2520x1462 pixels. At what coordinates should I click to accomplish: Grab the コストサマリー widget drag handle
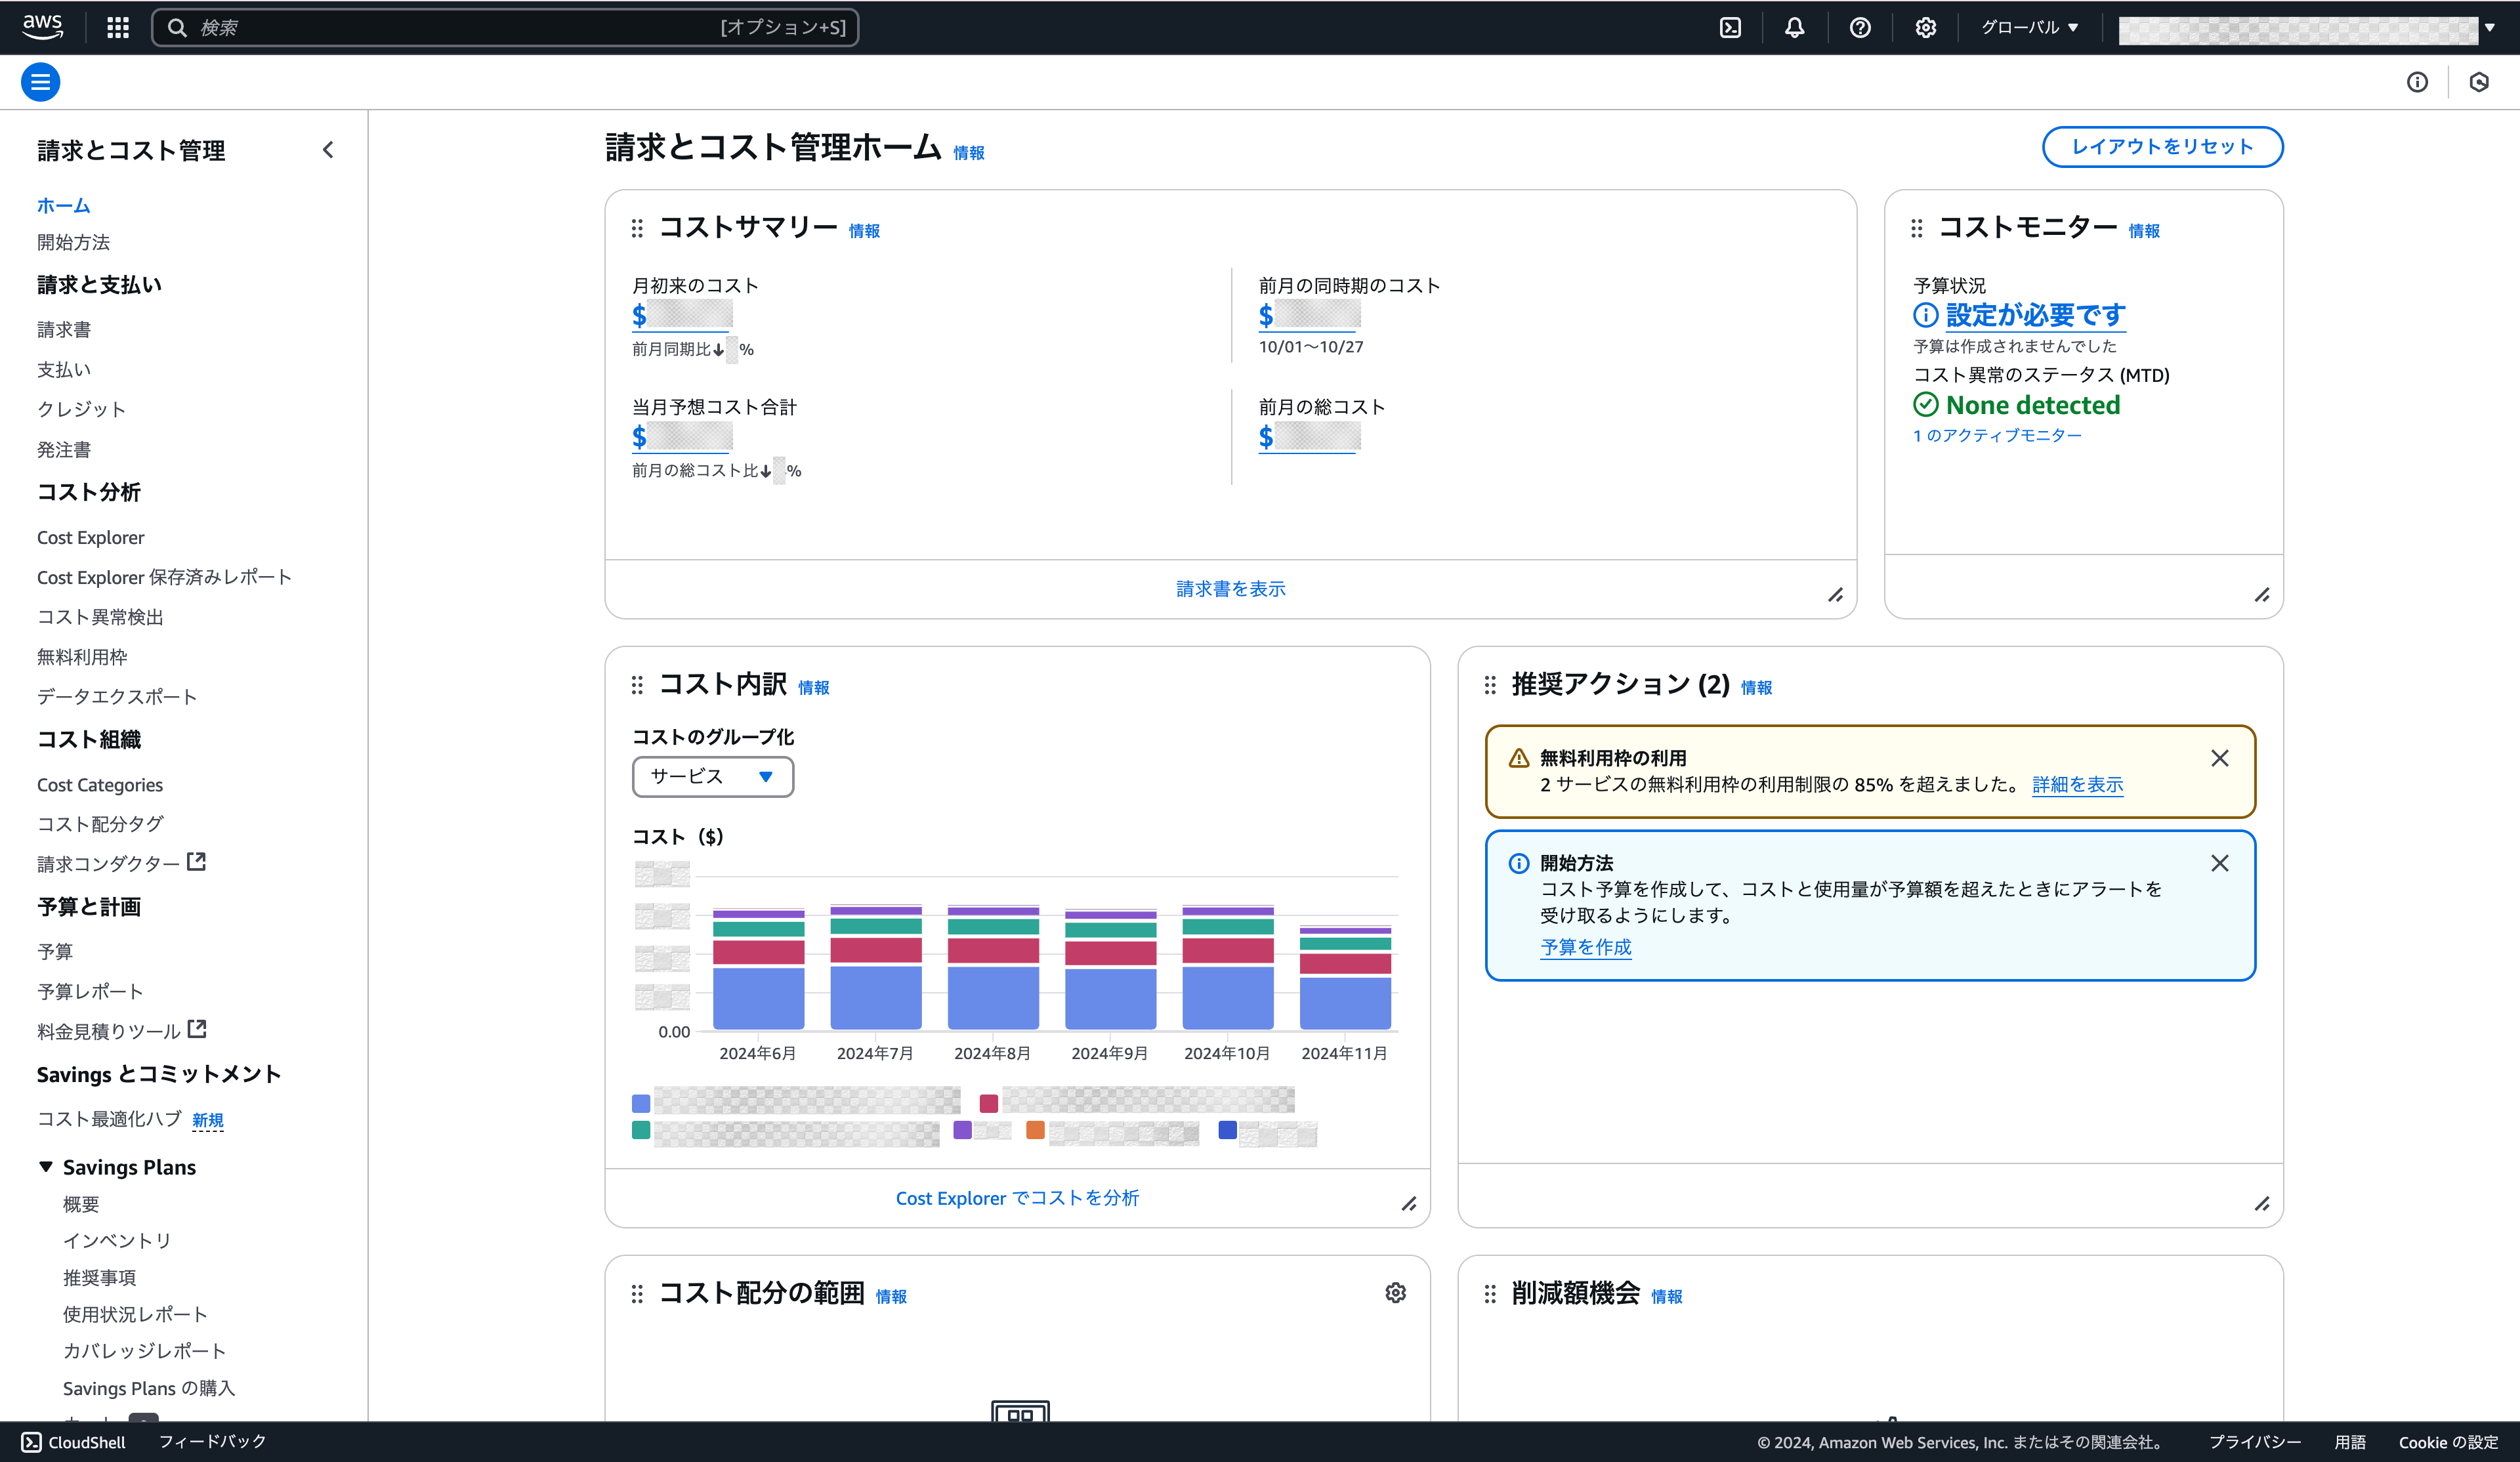637,229
